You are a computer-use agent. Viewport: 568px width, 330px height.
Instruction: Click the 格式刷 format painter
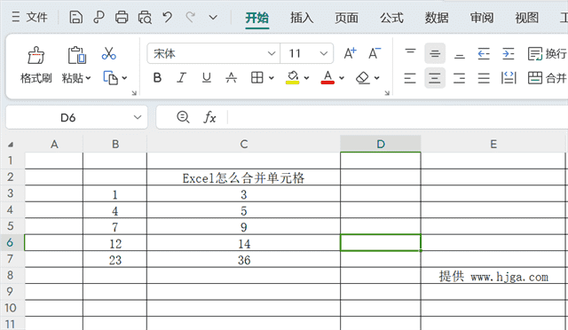[x=35, y=66]
